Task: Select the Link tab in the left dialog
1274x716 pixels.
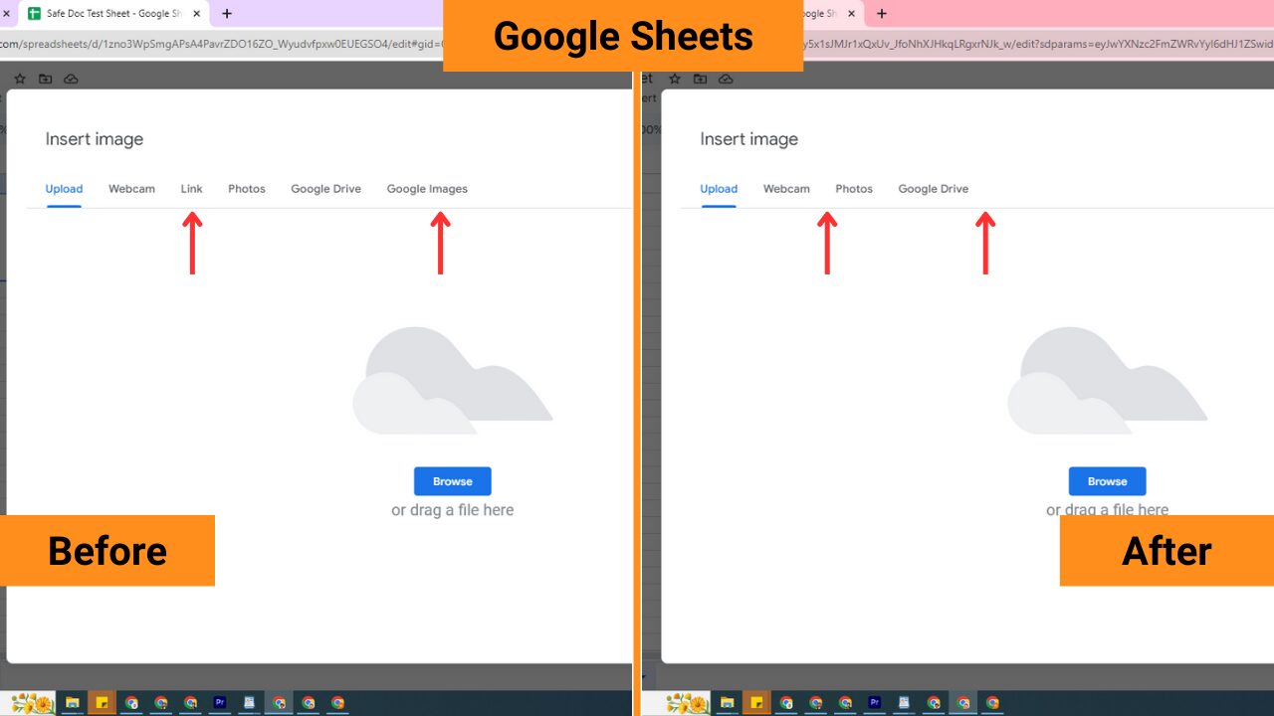Action: [x=191, y=188]
